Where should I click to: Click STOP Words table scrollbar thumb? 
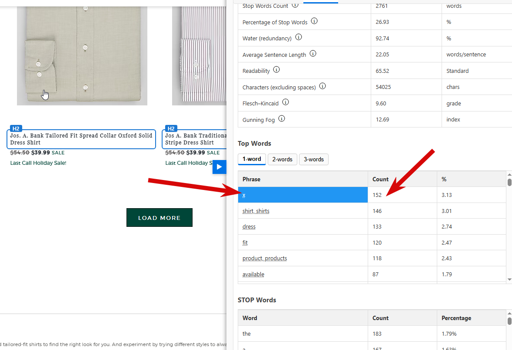(x=509, y=321)
